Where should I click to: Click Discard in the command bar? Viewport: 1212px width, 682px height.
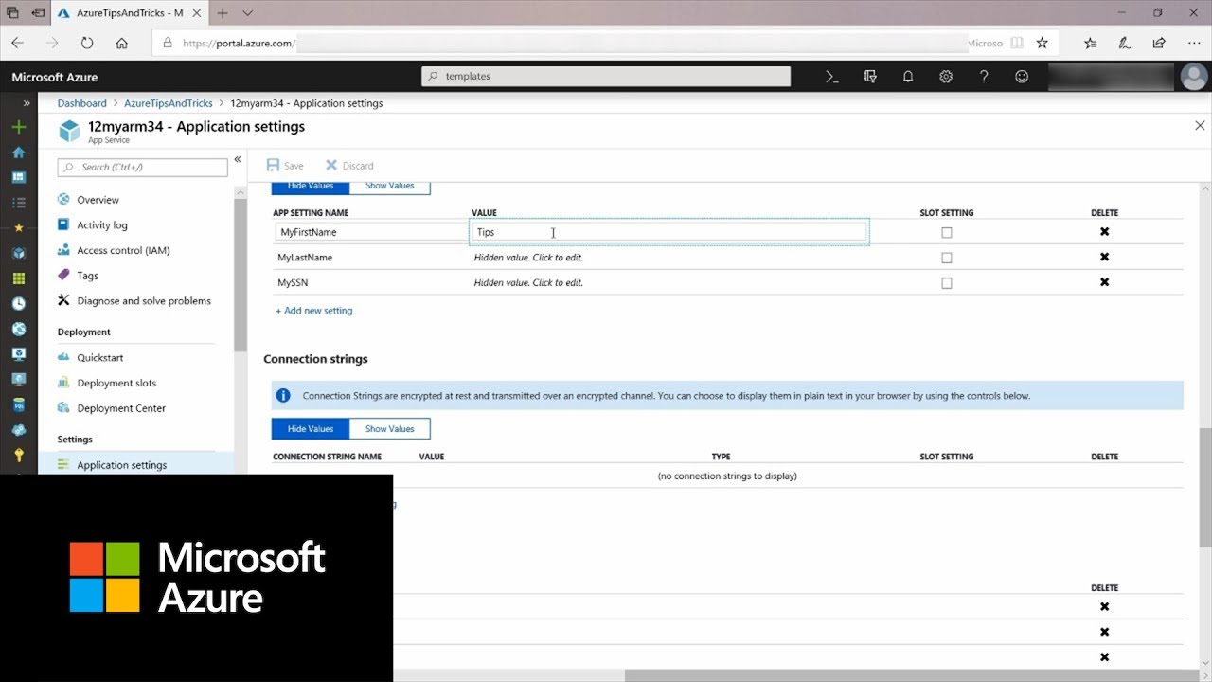pyautogui.click(x=349, y=166)
